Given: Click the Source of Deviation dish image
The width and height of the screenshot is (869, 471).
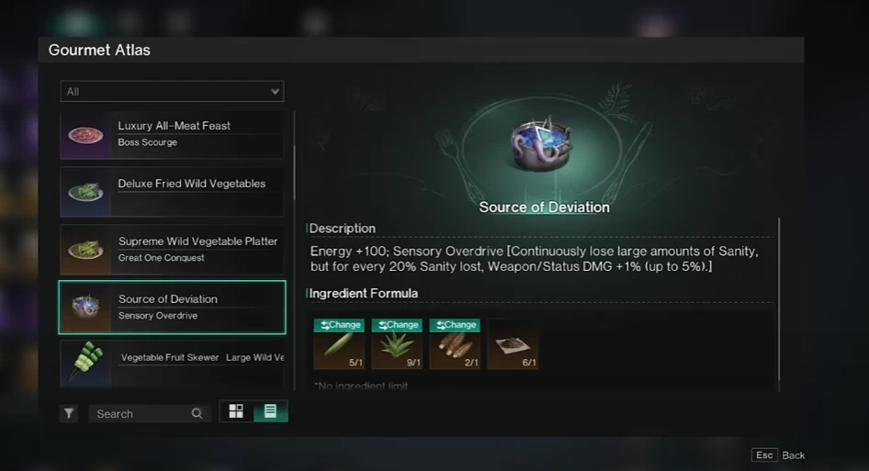Looking at the screenshot, I should tap(543, 143).
